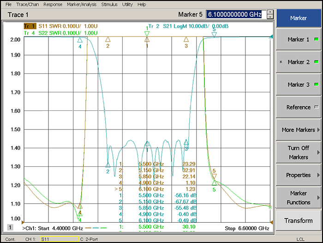This screenshot has width=323, height=243.
Task: Click the Marker 5 frequency input field
Action: [236, 14]
